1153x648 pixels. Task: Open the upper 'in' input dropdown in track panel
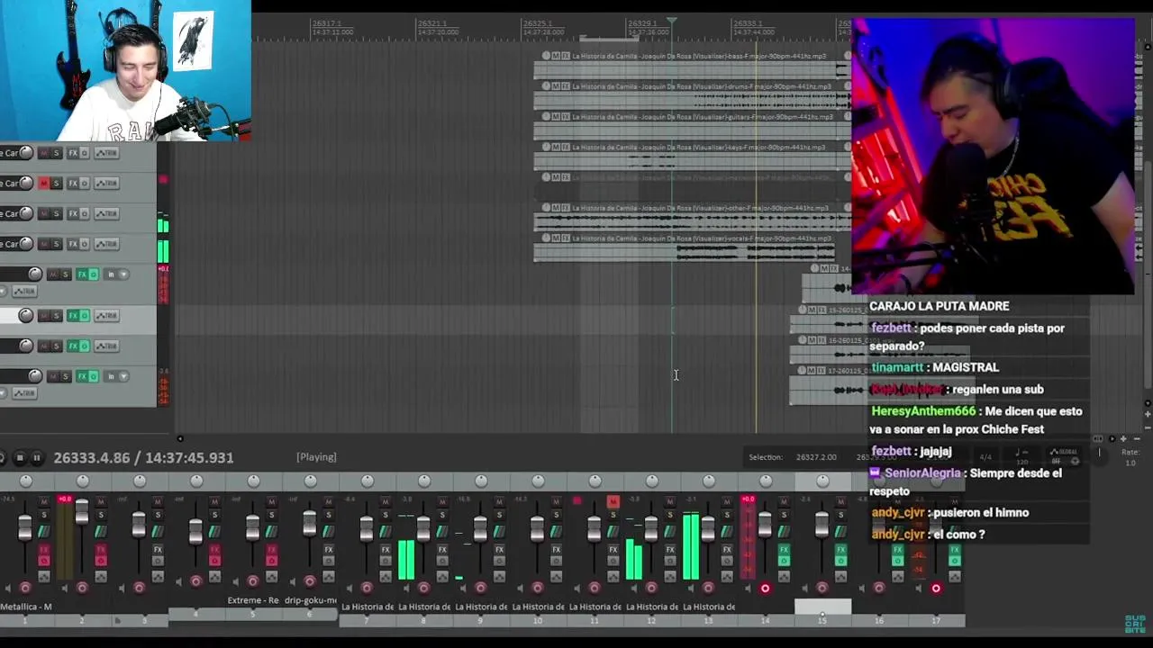(x=116, y=274)
